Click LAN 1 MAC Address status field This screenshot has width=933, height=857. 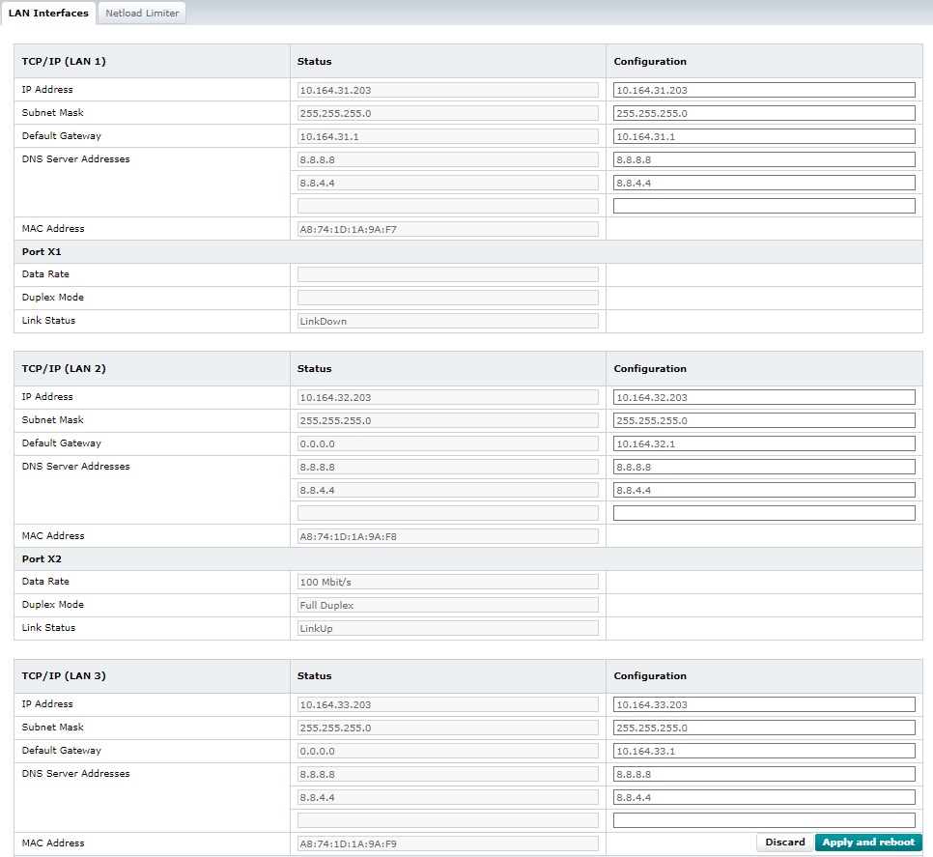coord(448,229)
